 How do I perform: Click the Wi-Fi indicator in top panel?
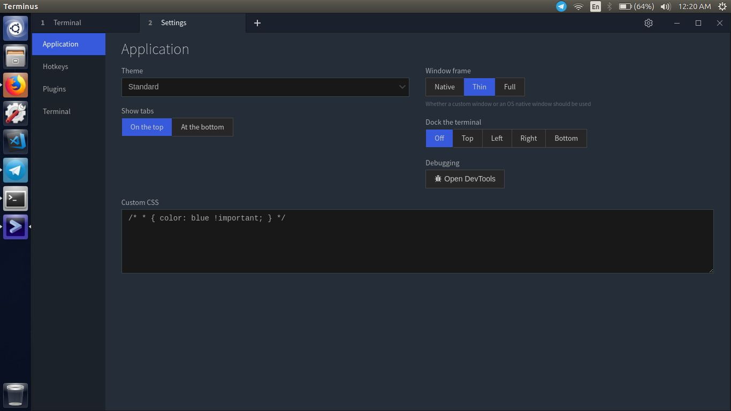point(578,6)
